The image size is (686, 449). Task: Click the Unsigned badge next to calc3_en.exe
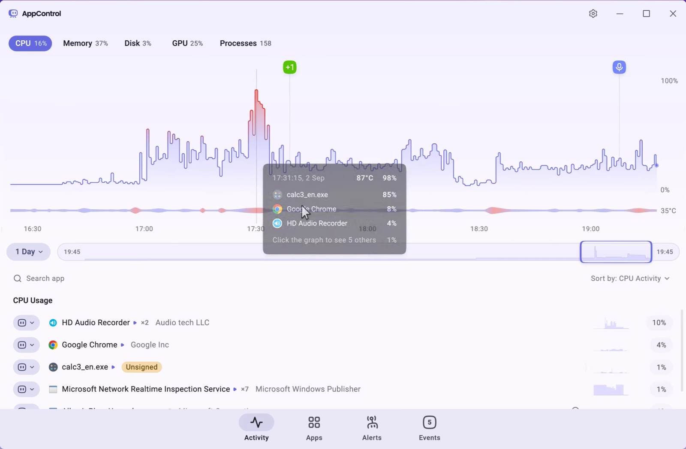(141, 367)
